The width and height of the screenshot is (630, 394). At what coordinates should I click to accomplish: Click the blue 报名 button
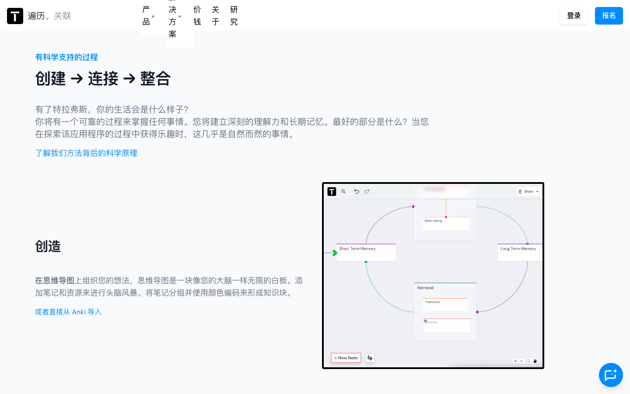pos(609,16)
